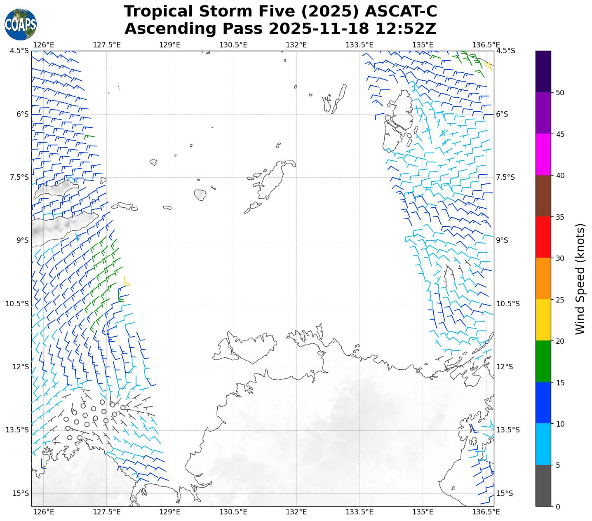
Task: Select the cyan 5-10 knots colorbar band
Action: (543, 444)
